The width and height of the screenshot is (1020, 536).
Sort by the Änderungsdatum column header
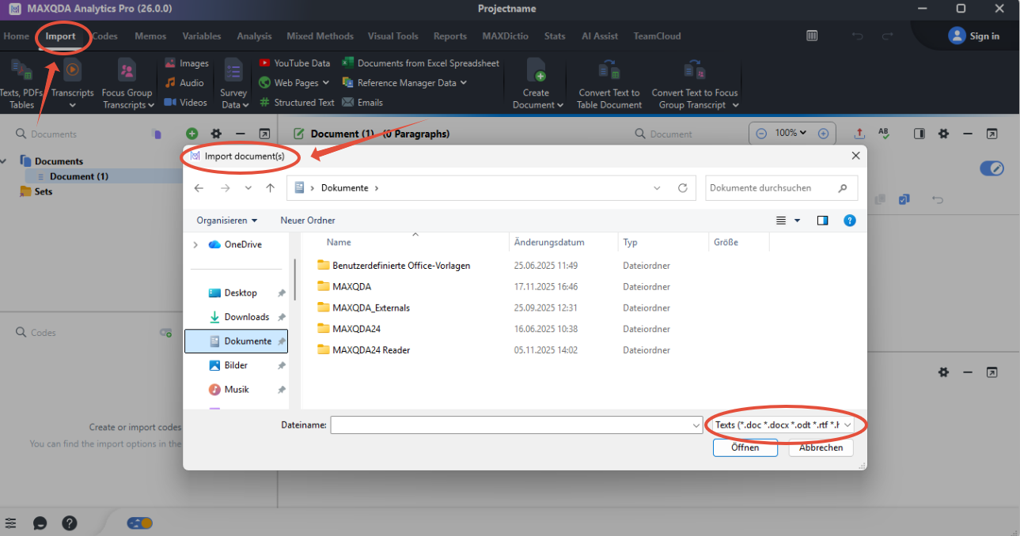pos(549,243)
